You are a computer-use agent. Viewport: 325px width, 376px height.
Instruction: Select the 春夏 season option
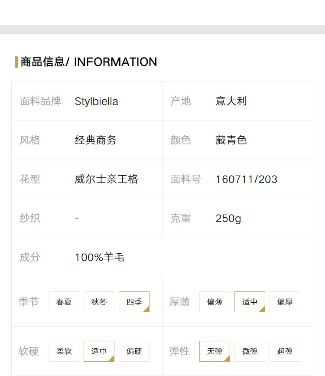click(x=64, y=302)
